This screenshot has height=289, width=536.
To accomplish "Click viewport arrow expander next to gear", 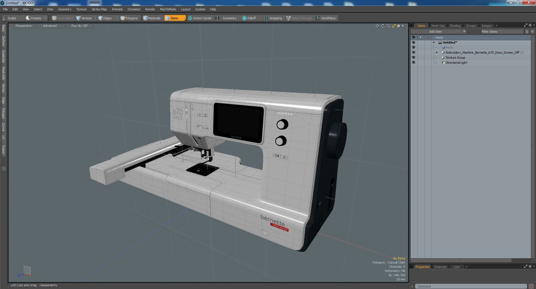I will click(403, 26).
